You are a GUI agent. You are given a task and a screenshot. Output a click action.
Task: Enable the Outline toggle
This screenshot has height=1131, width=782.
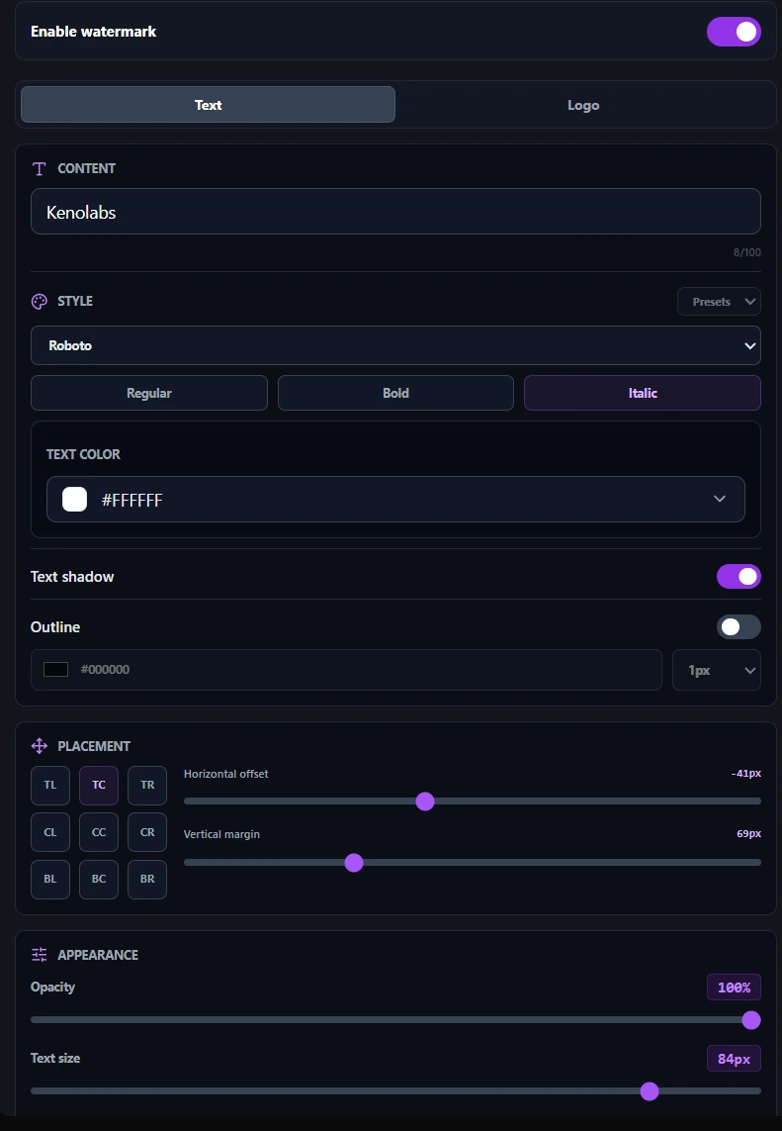point(739,626)
